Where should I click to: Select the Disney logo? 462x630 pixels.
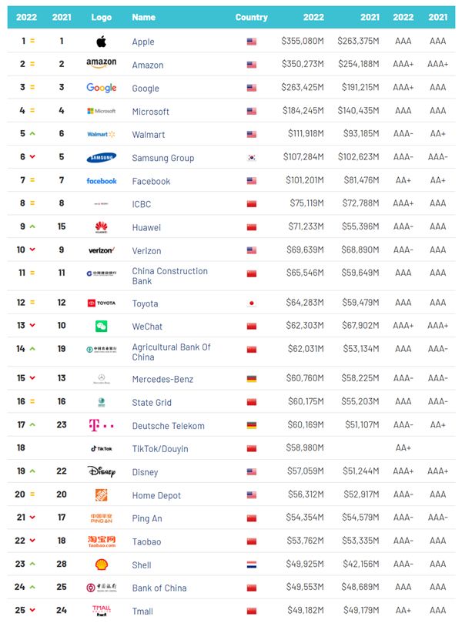coord(101,471)
